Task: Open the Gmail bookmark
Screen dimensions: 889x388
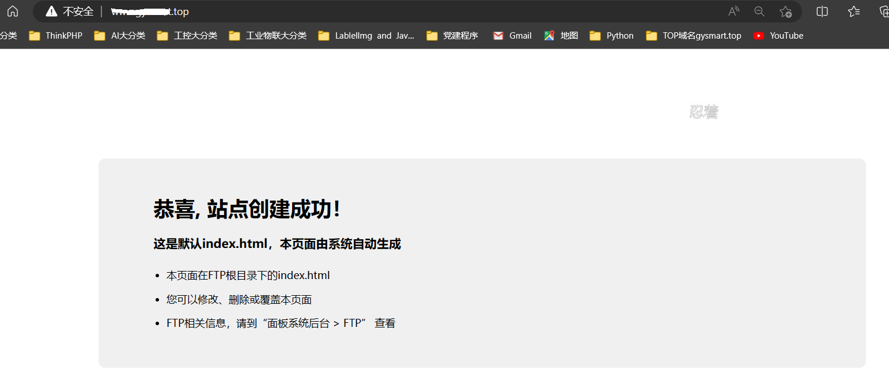Action: pos(512,36)
